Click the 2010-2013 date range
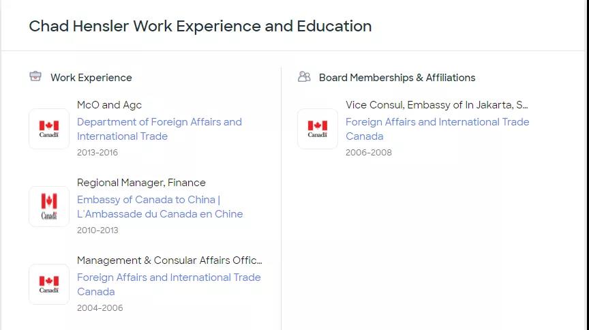589x330 pixels. 97,230
